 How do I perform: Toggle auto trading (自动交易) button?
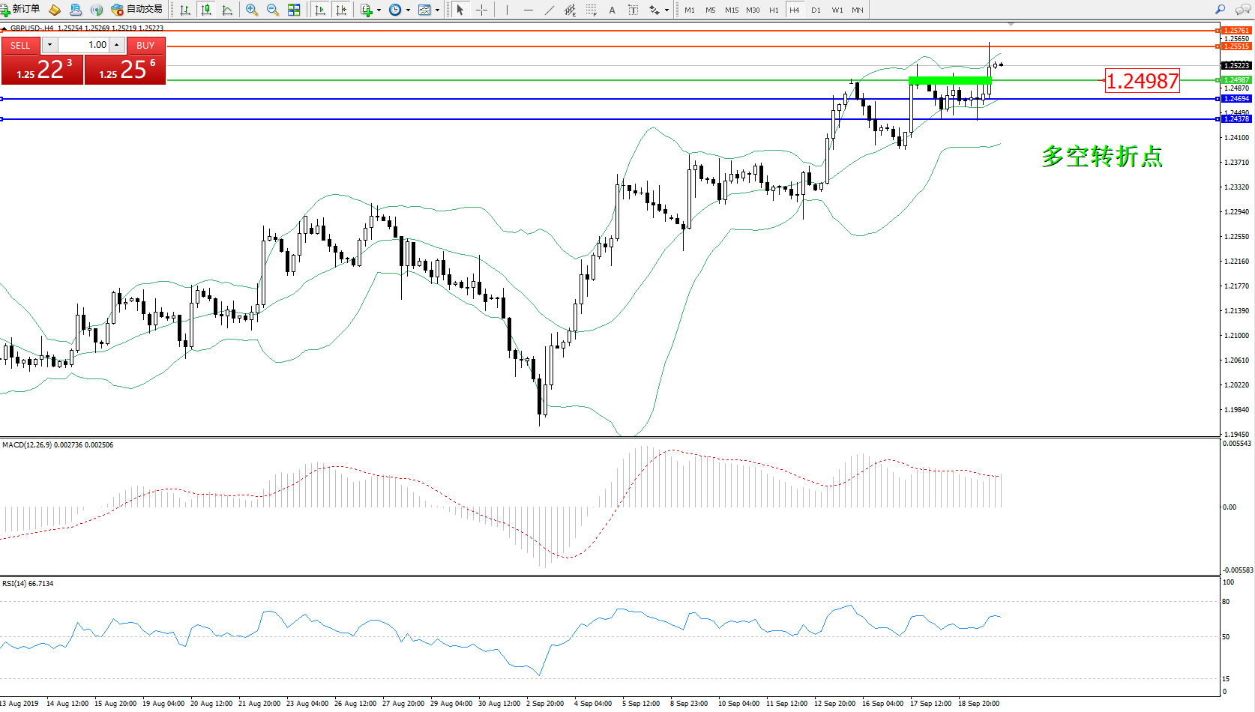(137, 10)
